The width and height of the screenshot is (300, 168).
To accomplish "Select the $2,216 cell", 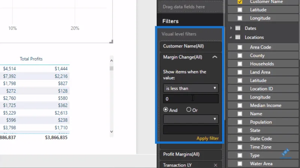I will pos(61,76).
